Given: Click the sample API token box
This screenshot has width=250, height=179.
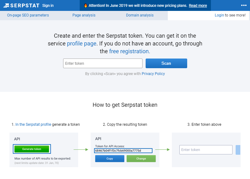Looking at the screenshot, I should coord(123,151).
